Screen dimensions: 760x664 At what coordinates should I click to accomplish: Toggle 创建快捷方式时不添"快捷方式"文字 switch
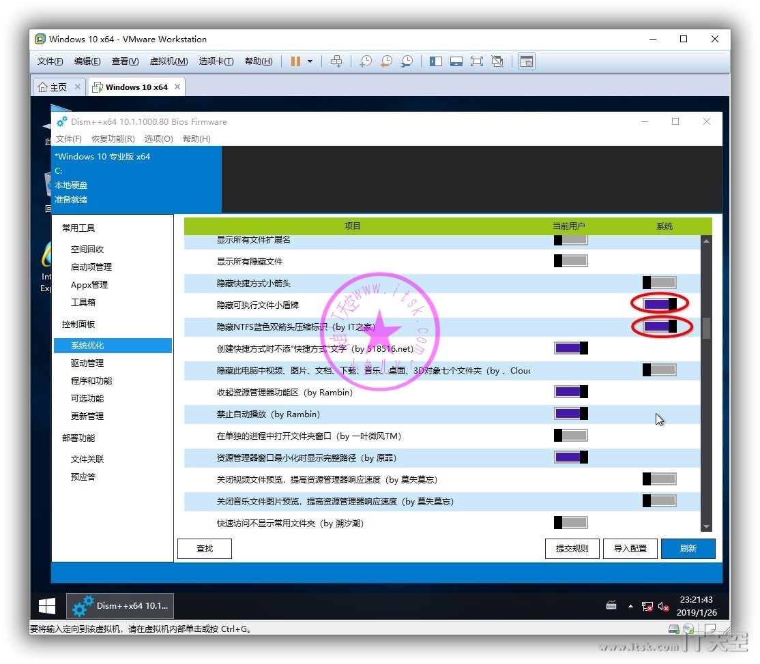pyautogui.click(x=570, y=348)
